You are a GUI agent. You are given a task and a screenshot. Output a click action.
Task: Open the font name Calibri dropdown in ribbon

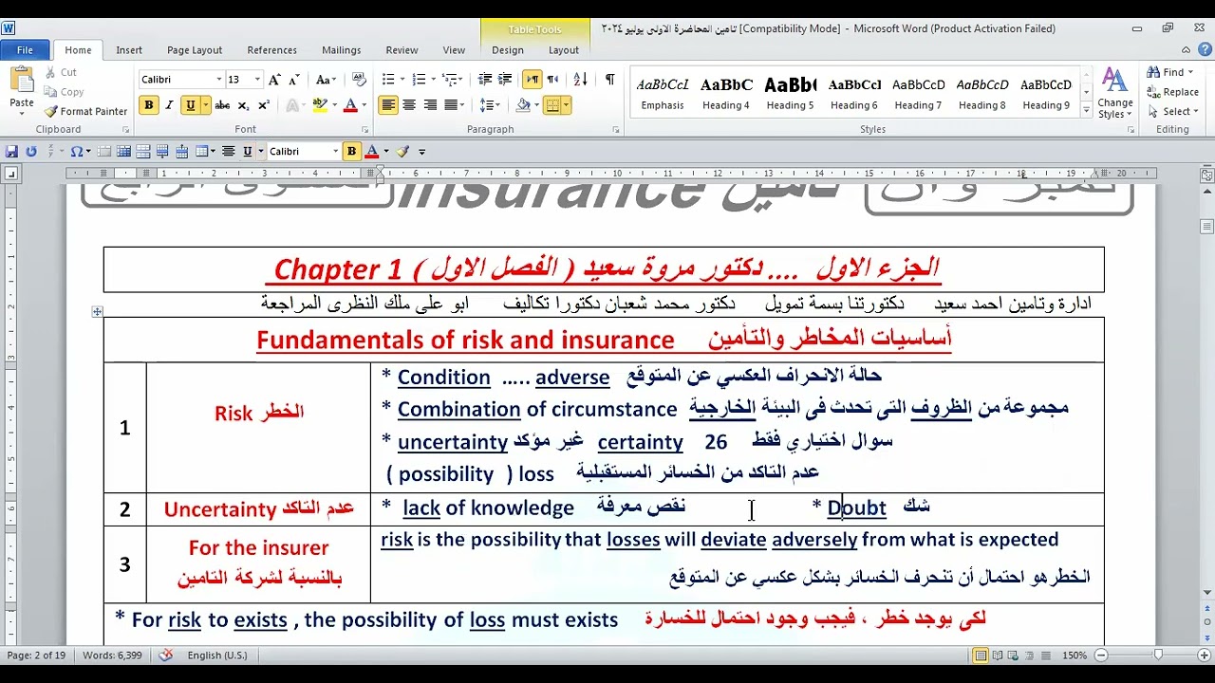coord(219,80)
